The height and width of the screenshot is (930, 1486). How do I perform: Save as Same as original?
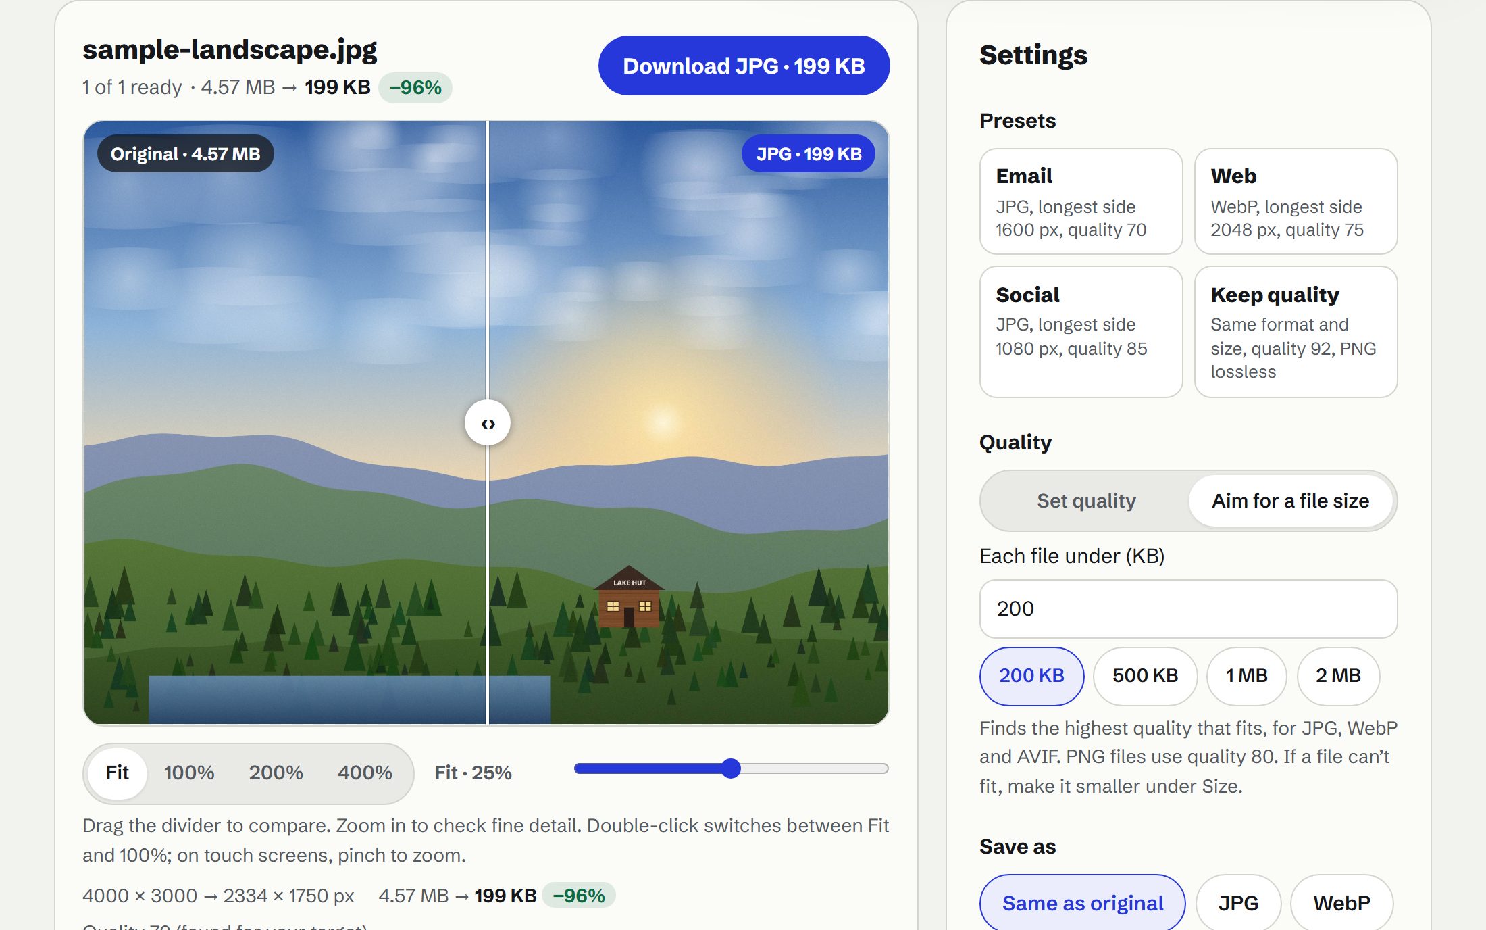pyautogui.click(x=1082, y=903)
